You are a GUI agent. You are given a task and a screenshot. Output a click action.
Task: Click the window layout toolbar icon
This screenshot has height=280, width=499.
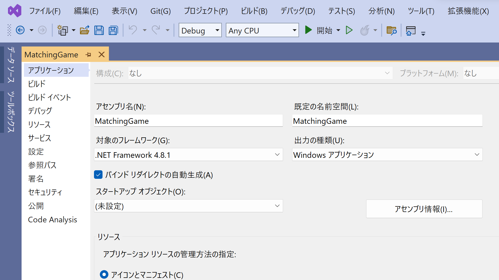[x=411, y=31]
